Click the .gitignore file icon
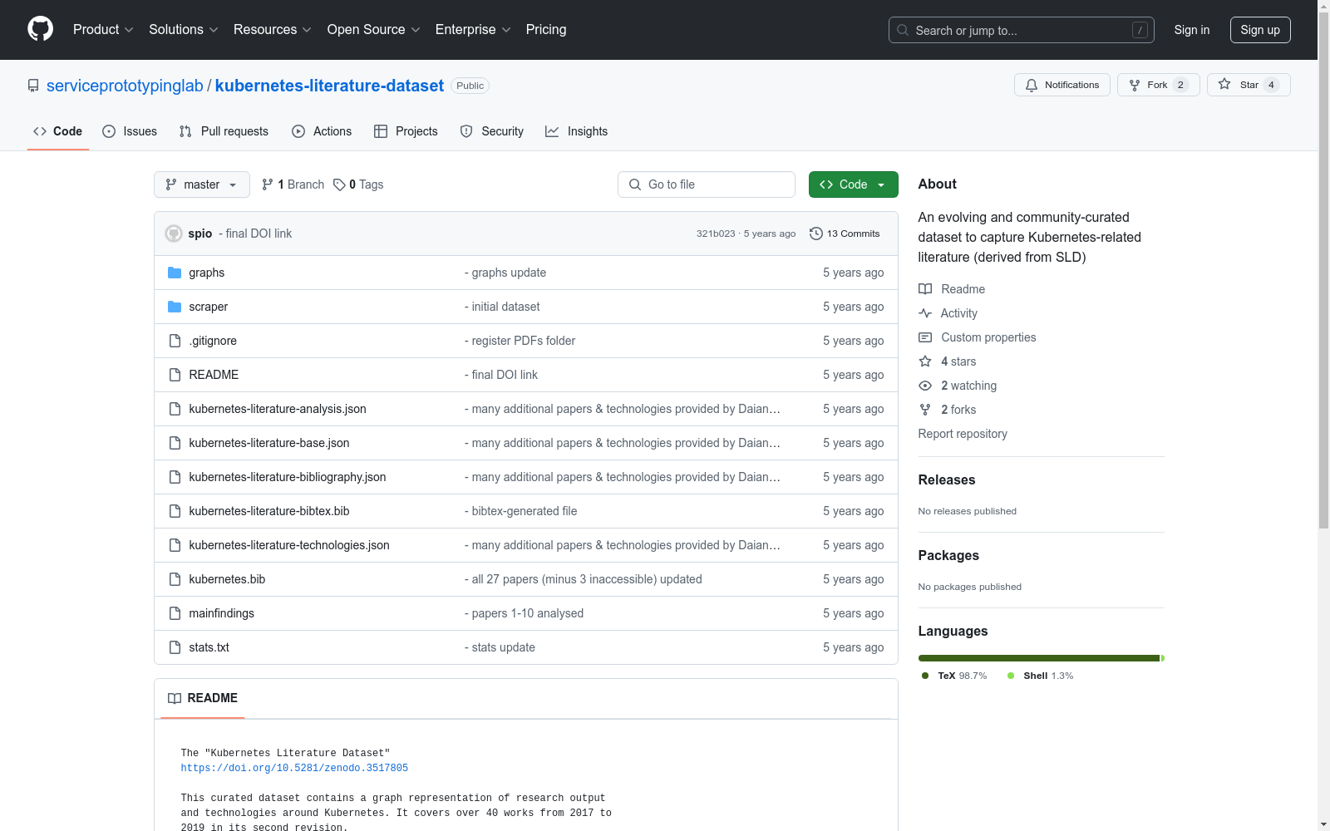 [175, 341]
